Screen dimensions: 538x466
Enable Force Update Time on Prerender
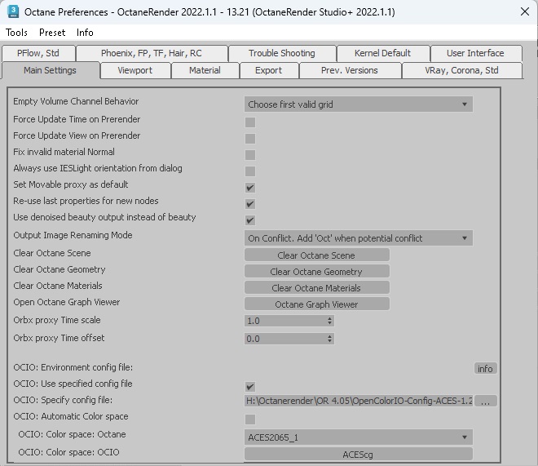click(x=250, y=122)
